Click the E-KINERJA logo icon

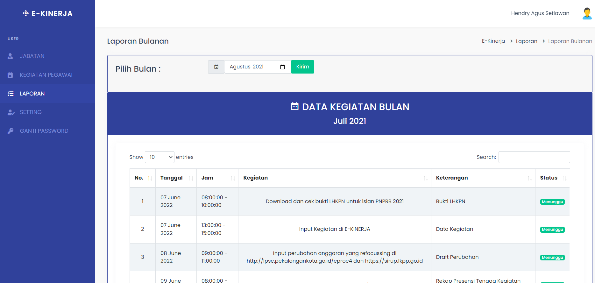(x=26, y=13)
